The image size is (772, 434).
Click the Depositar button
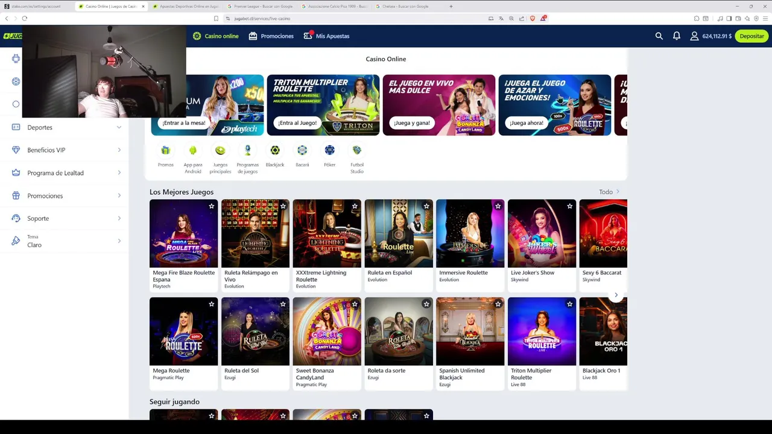pyautogui.click(x=751, y=36)
